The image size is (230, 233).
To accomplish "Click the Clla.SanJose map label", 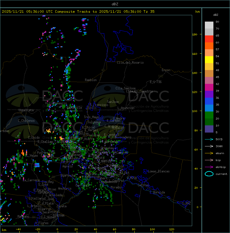I will (126, 89).
